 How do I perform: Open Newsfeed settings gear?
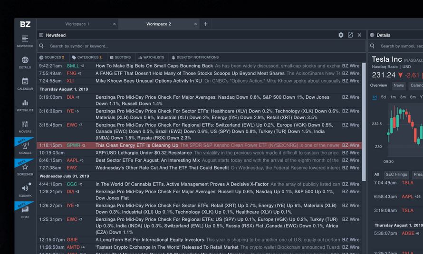(x=341, y=35)
